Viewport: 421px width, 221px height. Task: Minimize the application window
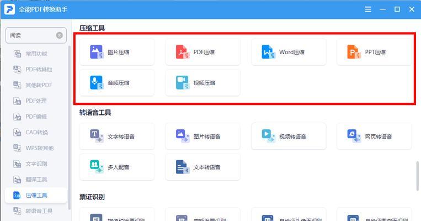pos(382,9)
